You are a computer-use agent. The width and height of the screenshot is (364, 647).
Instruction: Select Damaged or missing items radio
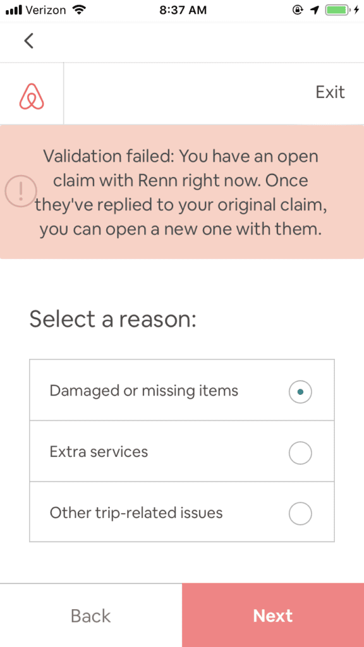click(300, 392)
